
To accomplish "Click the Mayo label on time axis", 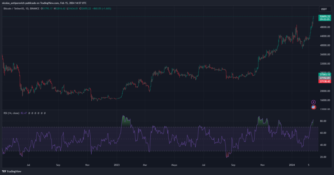I will click(x=174, y=165).
